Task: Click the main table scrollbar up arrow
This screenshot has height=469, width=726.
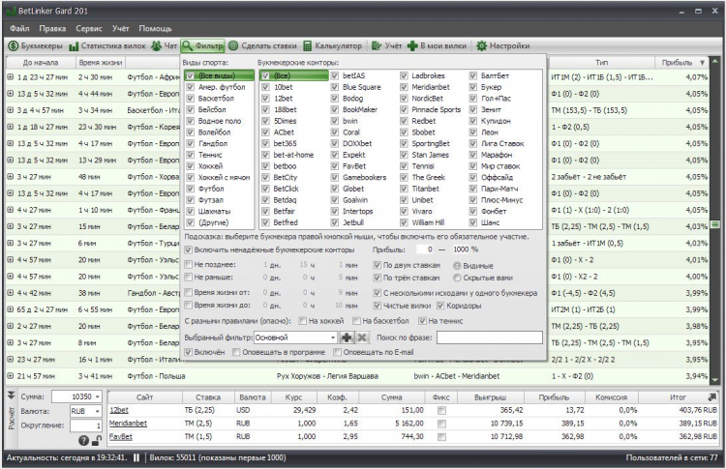Action: (x=715, y=61)
